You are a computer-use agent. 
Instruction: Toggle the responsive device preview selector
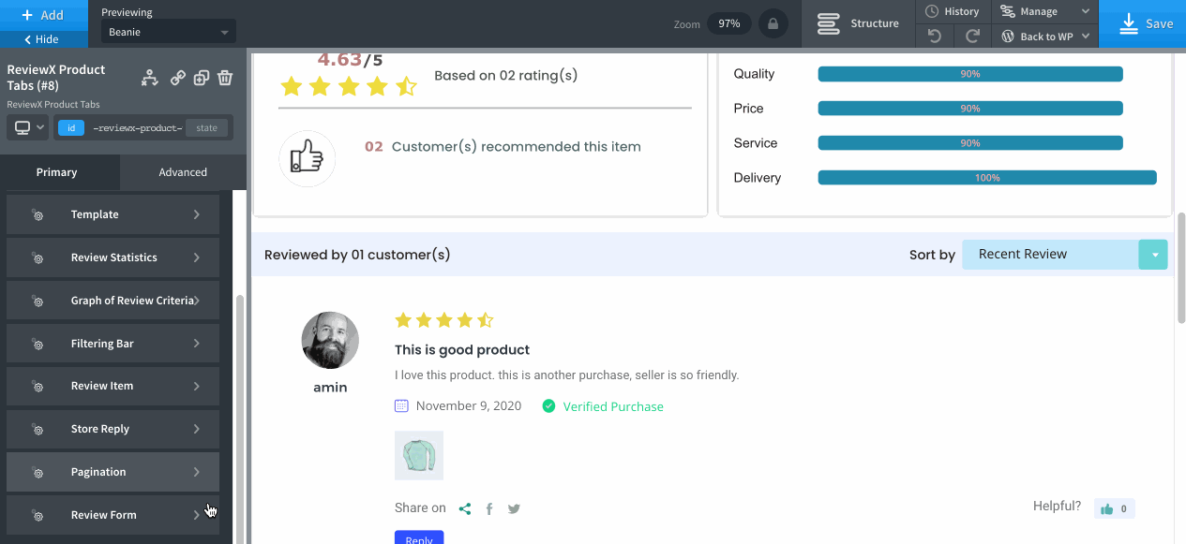coord(27,126)
